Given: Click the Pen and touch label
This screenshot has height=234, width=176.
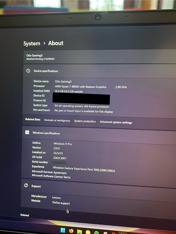Looking at the screenshot, I should [42, 110].
